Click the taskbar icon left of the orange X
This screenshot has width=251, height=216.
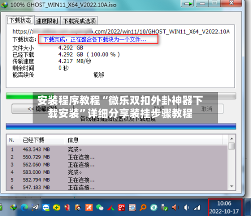click(78, 207)
